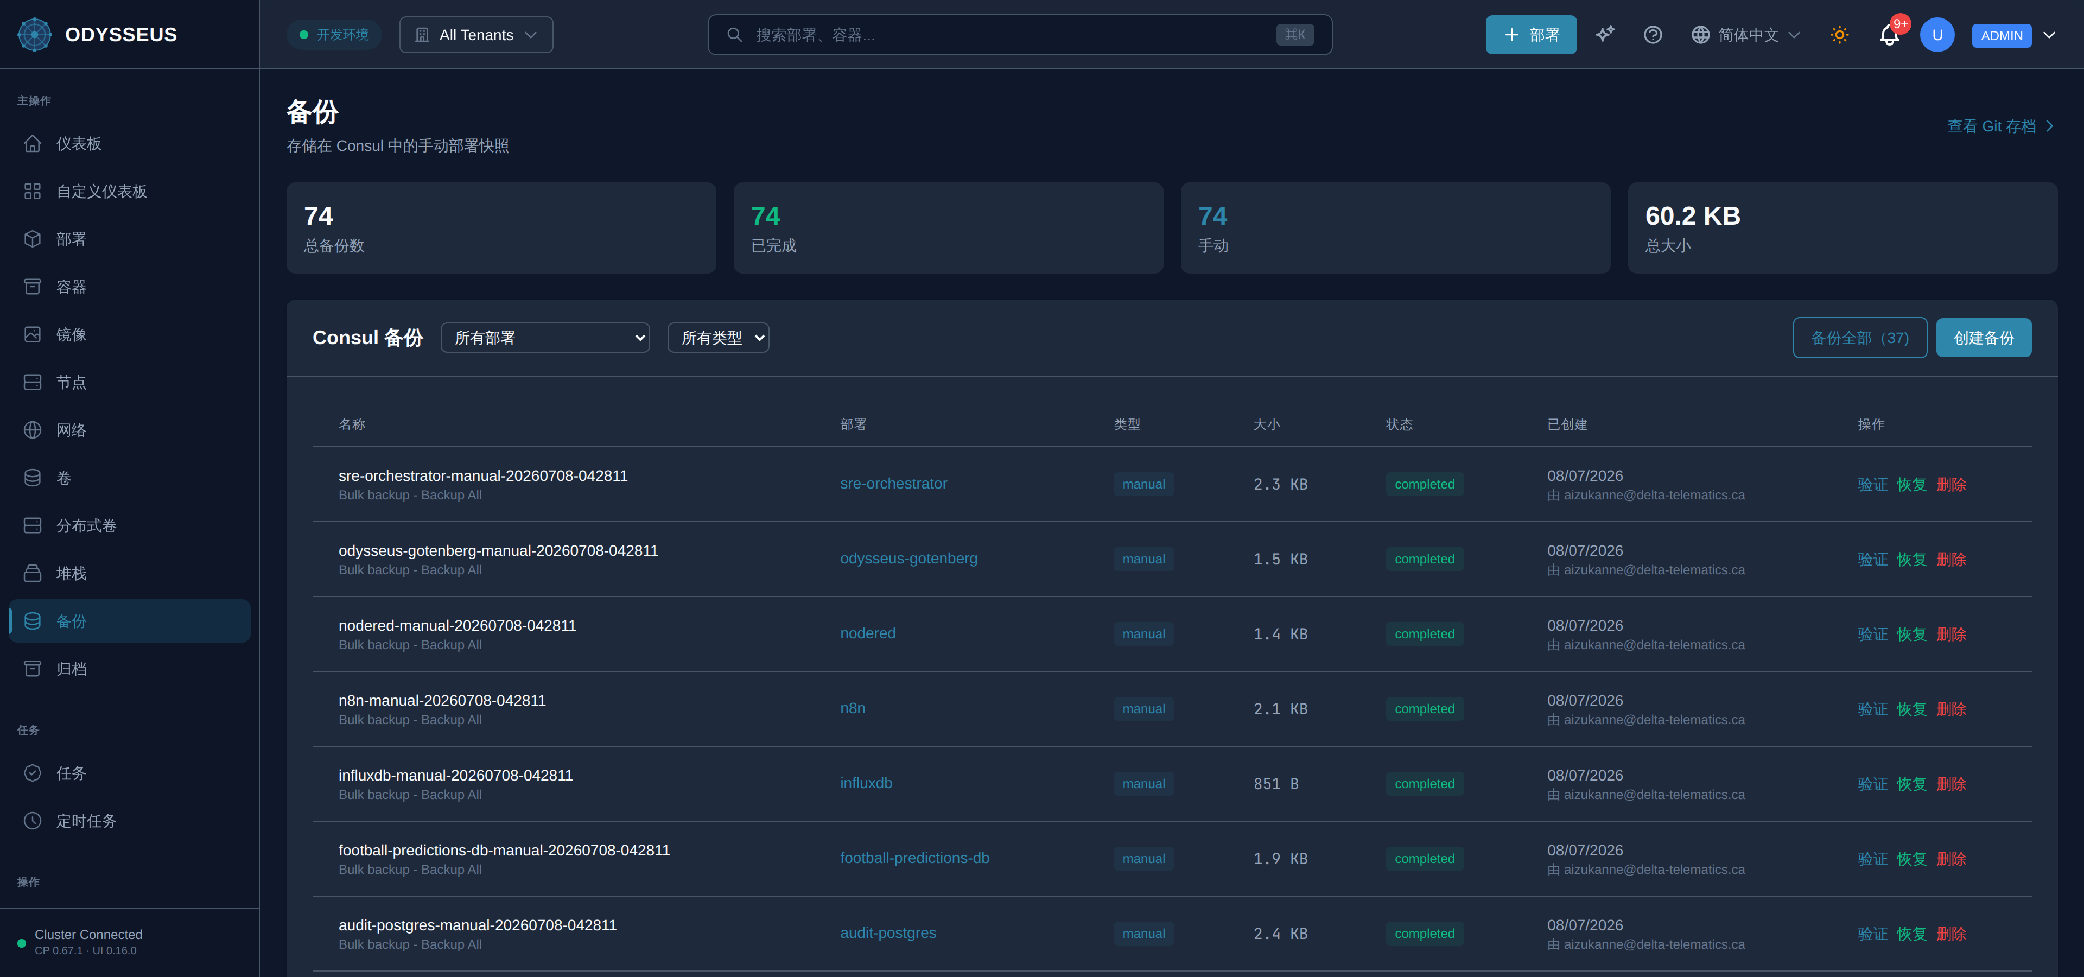Open the 所有类型 filter dropdown
This screenshot has width=2084, height=977.
pos(719,338)
